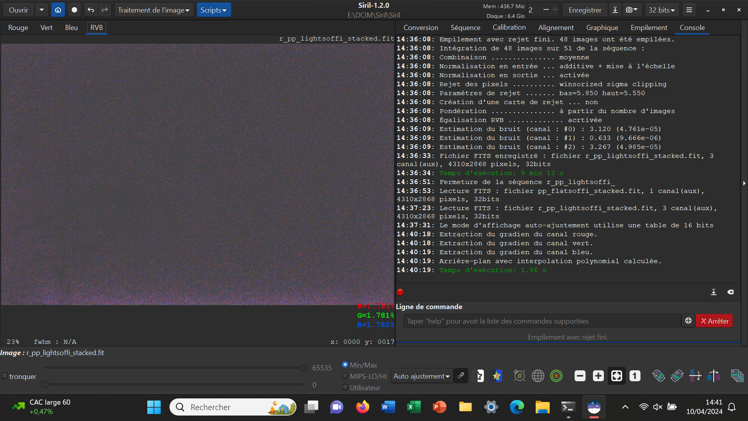Image resolution: width=748 pixels, height=421 pixels.
Task: Select the MIPS-LO/HI radio button
Action: (x=345, y=376)
